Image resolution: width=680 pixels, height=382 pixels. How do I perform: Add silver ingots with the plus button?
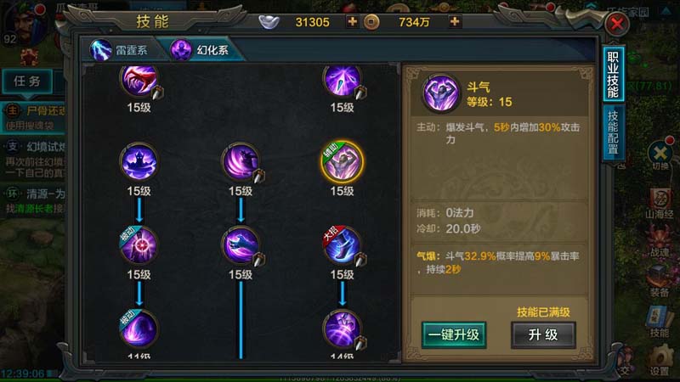point(353,21)
